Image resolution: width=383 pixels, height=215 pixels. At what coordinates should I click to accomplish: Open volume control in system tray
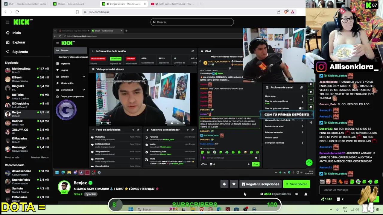[357, 209]
